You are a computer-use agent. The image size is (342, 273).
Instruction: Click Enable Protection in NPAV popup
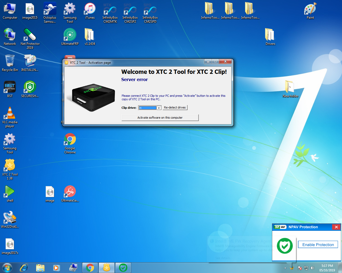(318, 245)
